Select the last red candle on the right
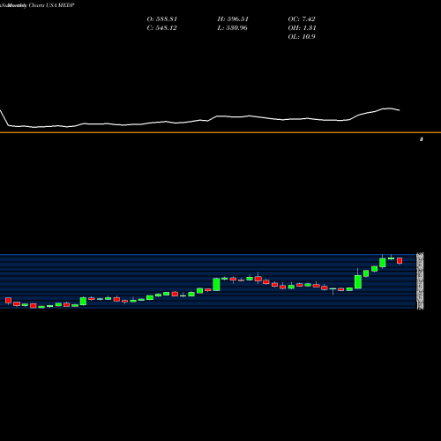Image resolution: width=441 pixels, height=441 pixels. pos(400,261)
